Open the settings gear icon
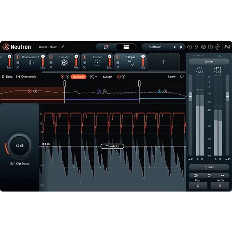 pos(203,47)
